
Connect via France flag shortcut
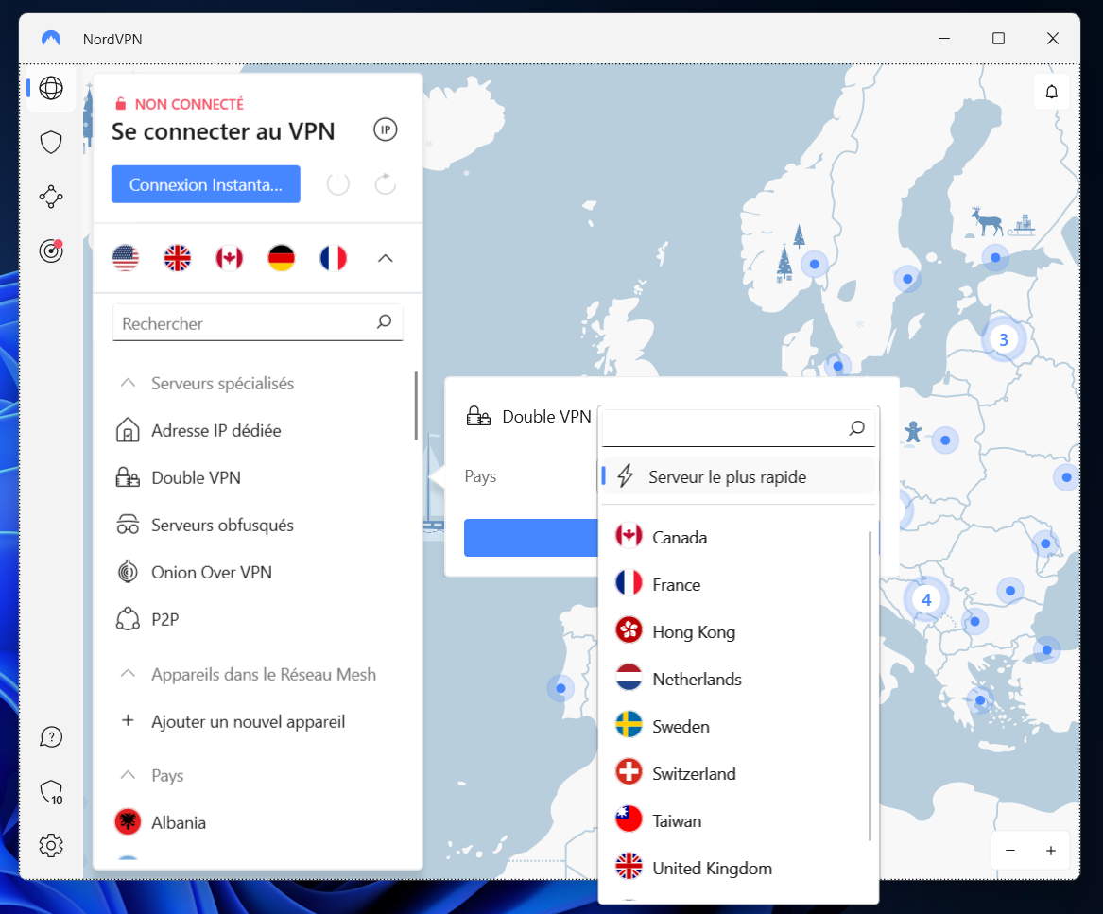pyautogui.click(x=333, y=258)
